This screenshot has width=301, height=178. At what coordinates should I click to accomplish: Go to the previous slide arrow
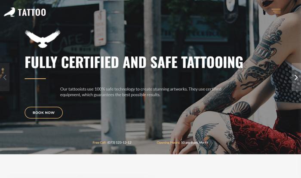pos(5,77)
